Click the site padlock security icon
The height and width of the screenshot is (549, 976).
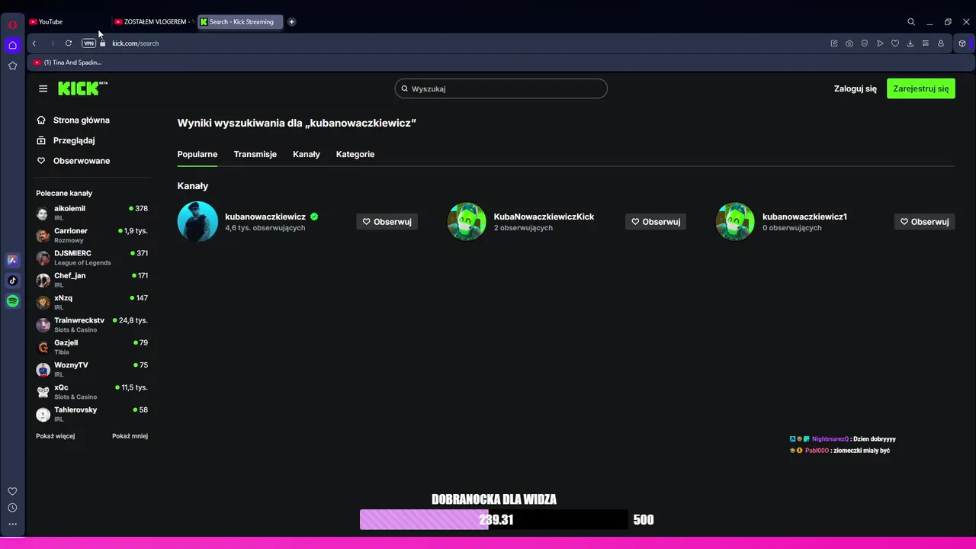pos(103,43)
